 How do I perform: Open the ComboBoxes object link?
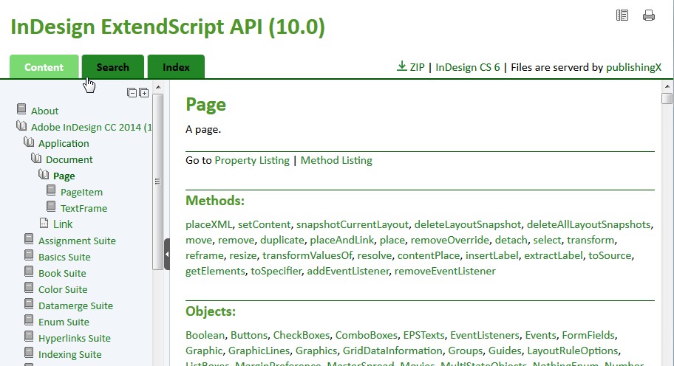367,335
